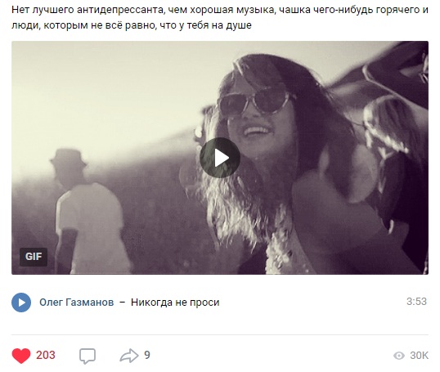
Task: Click the song title Никогда не проси
Action: (175, 303)
